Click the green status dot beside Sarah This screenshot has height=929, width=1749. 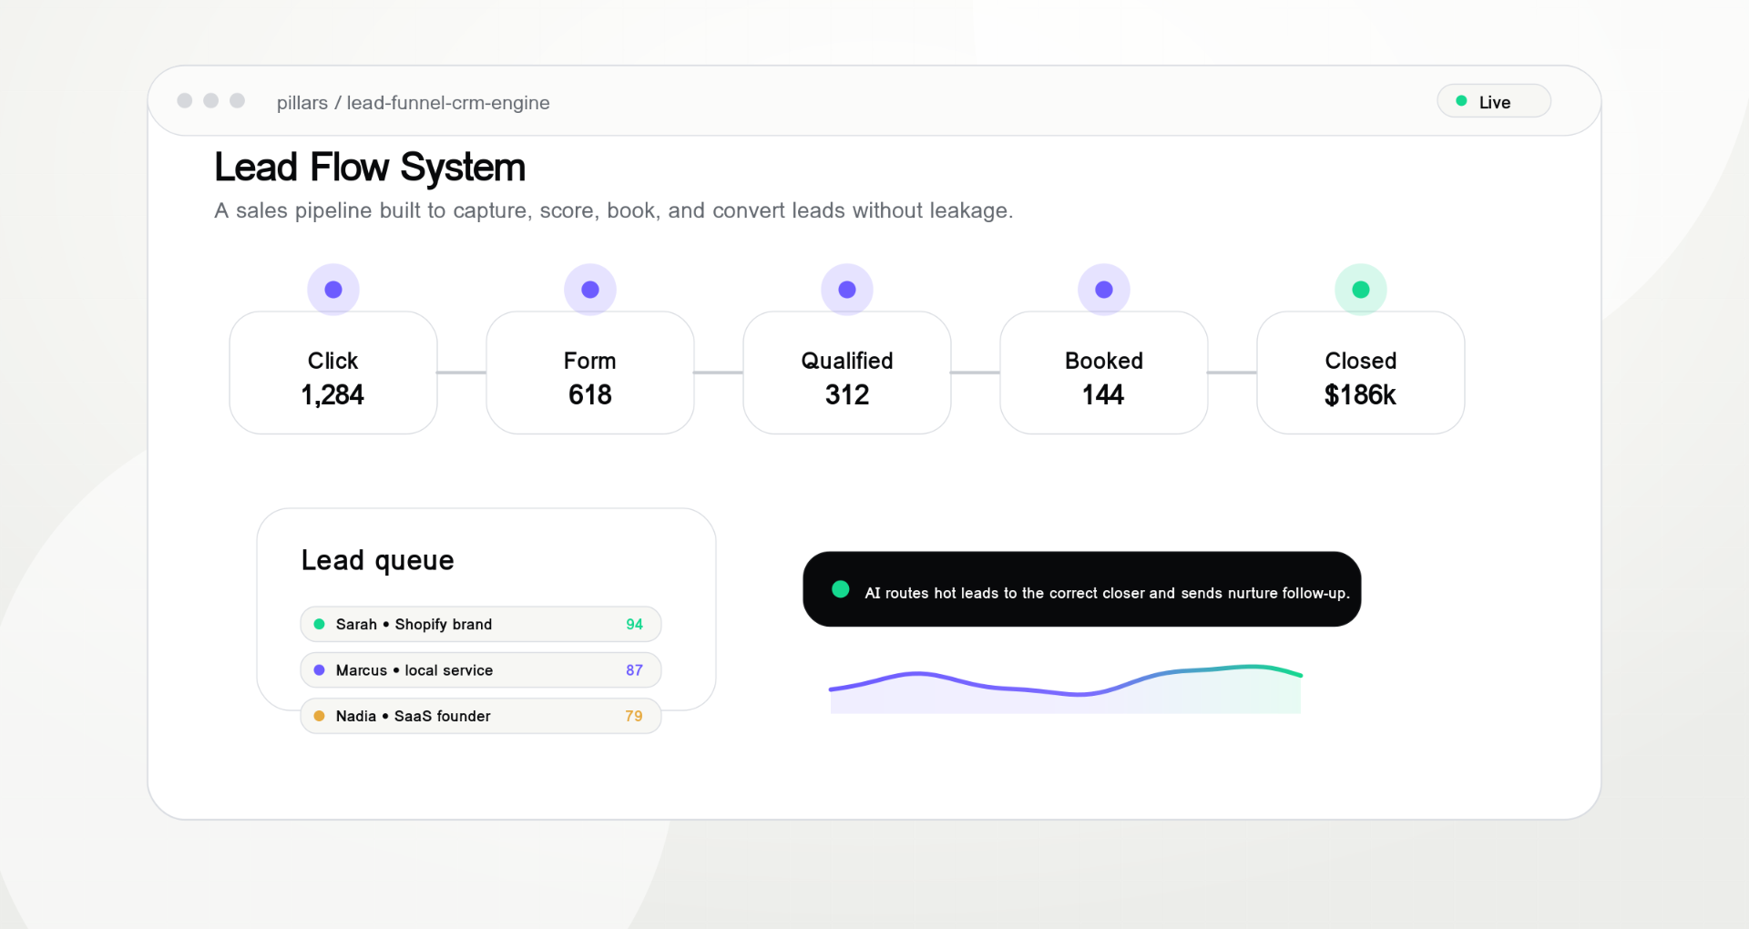click(319, 624)
